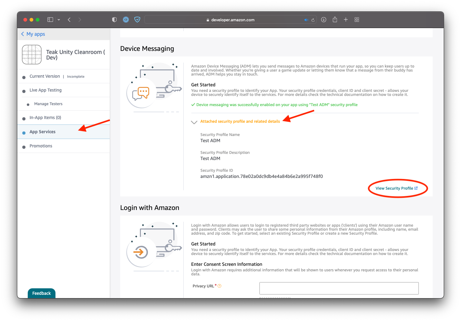Open the Share icon in toolbar

(x=335, y=19)
